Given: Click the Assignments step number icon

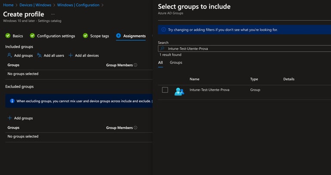Looking at the screenshot, I should coord(119,36).
